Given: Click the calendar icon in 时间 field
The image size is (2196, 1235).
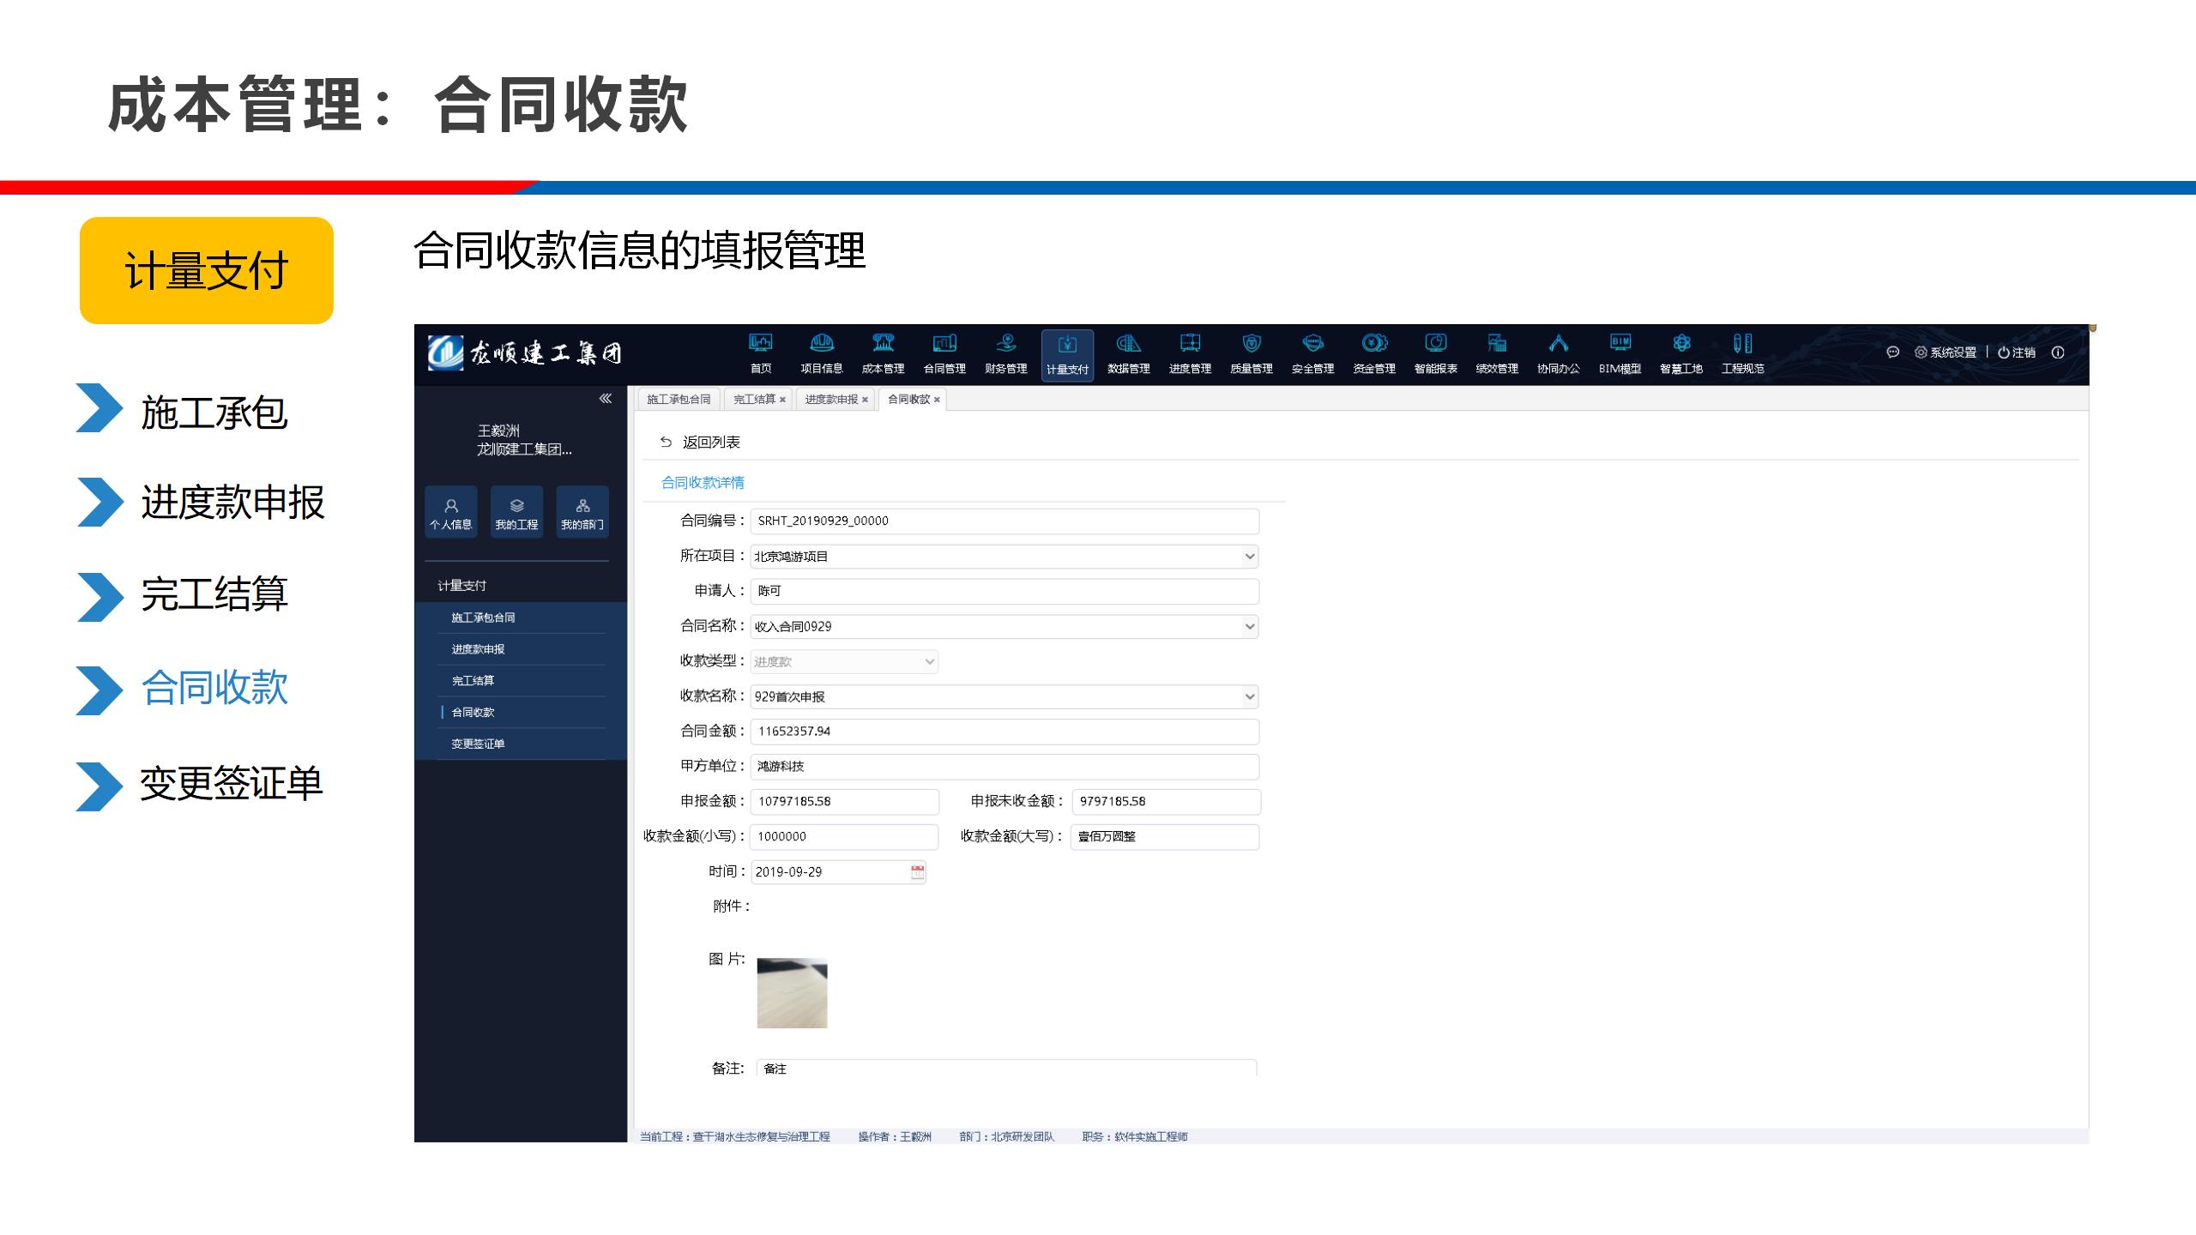Looking at the screenshot, I should click(x=917, y=872).
